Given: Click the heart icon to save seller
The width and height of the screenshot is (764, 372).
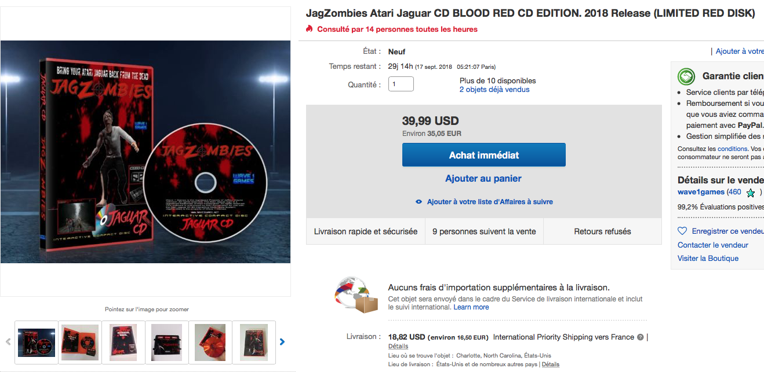Looking at the screenshot, I should click(682, 231).
